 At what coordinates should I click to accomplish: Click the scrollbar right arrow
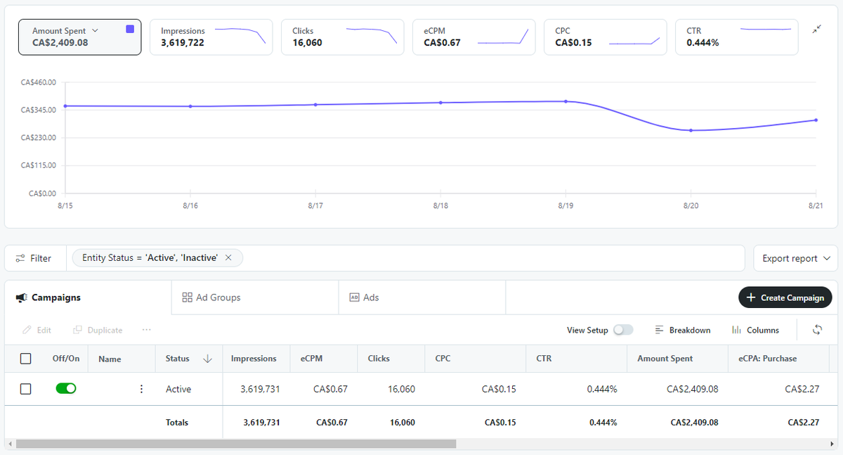point(833,444)
